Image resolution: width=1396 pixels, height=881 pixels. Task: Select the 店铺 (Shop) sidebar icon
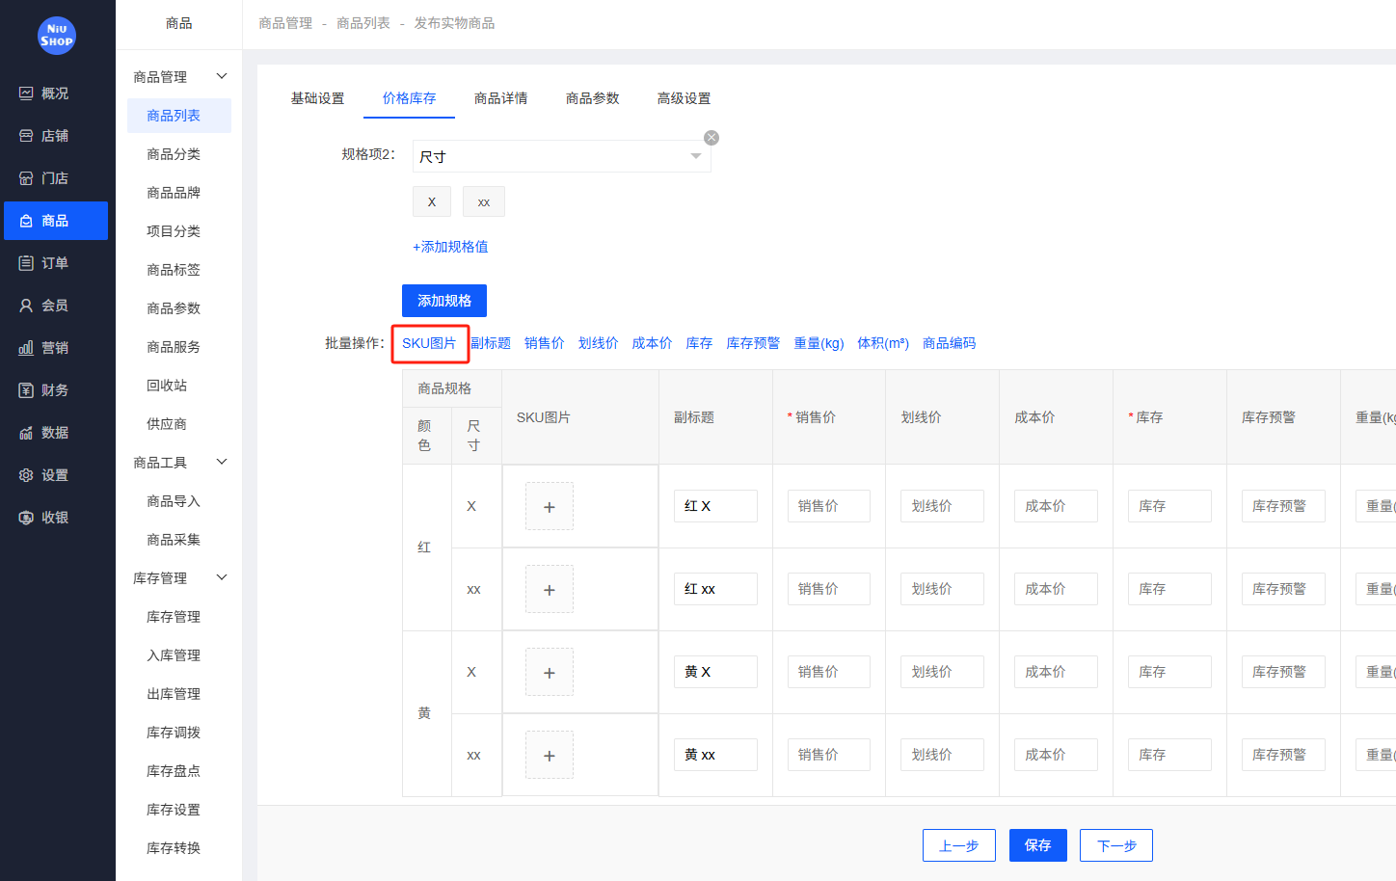click(x=56, y=135)
